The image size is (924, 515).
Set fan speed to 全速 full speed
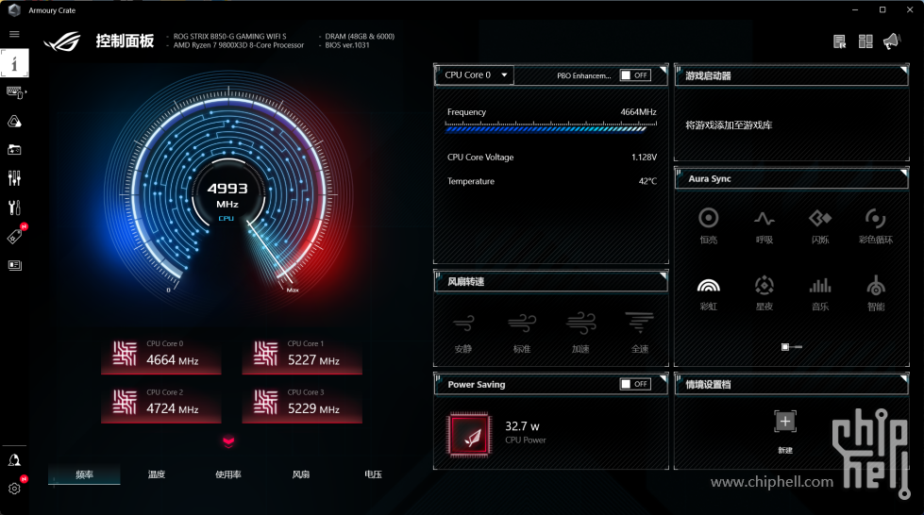click(x=640, y=333)
